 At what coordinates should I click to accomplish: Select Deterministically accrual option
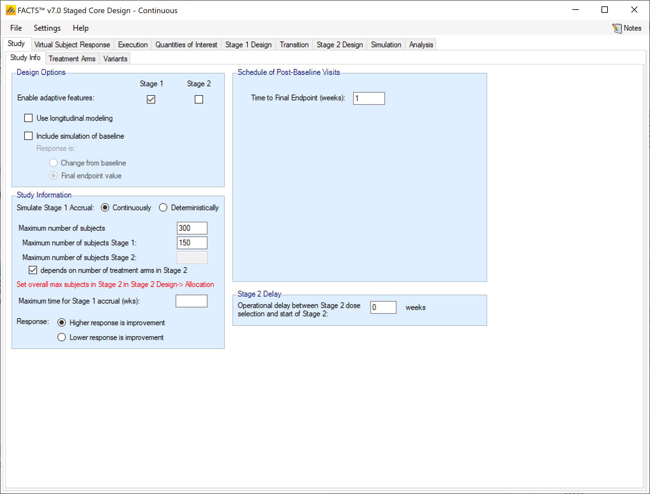pyautogui.click(x=163, y=208)
